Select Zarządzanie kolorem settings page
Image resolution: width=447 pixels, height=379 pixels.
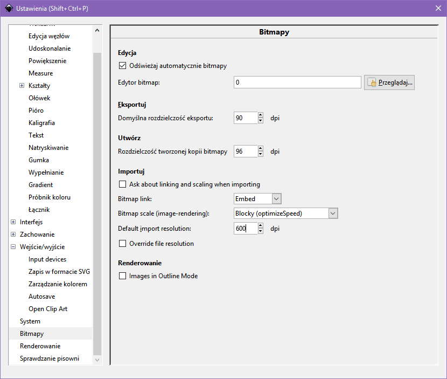click(x=58, y=284)
